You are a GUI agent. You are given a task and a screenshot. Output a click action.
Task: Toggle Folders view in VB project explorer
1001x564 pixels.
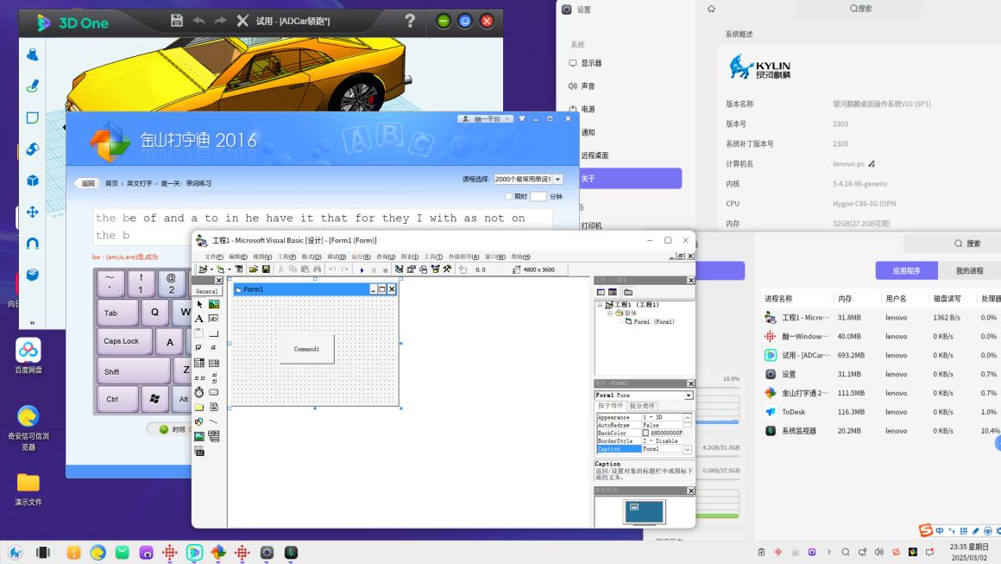pyautogui.click(x=628, y=292)
